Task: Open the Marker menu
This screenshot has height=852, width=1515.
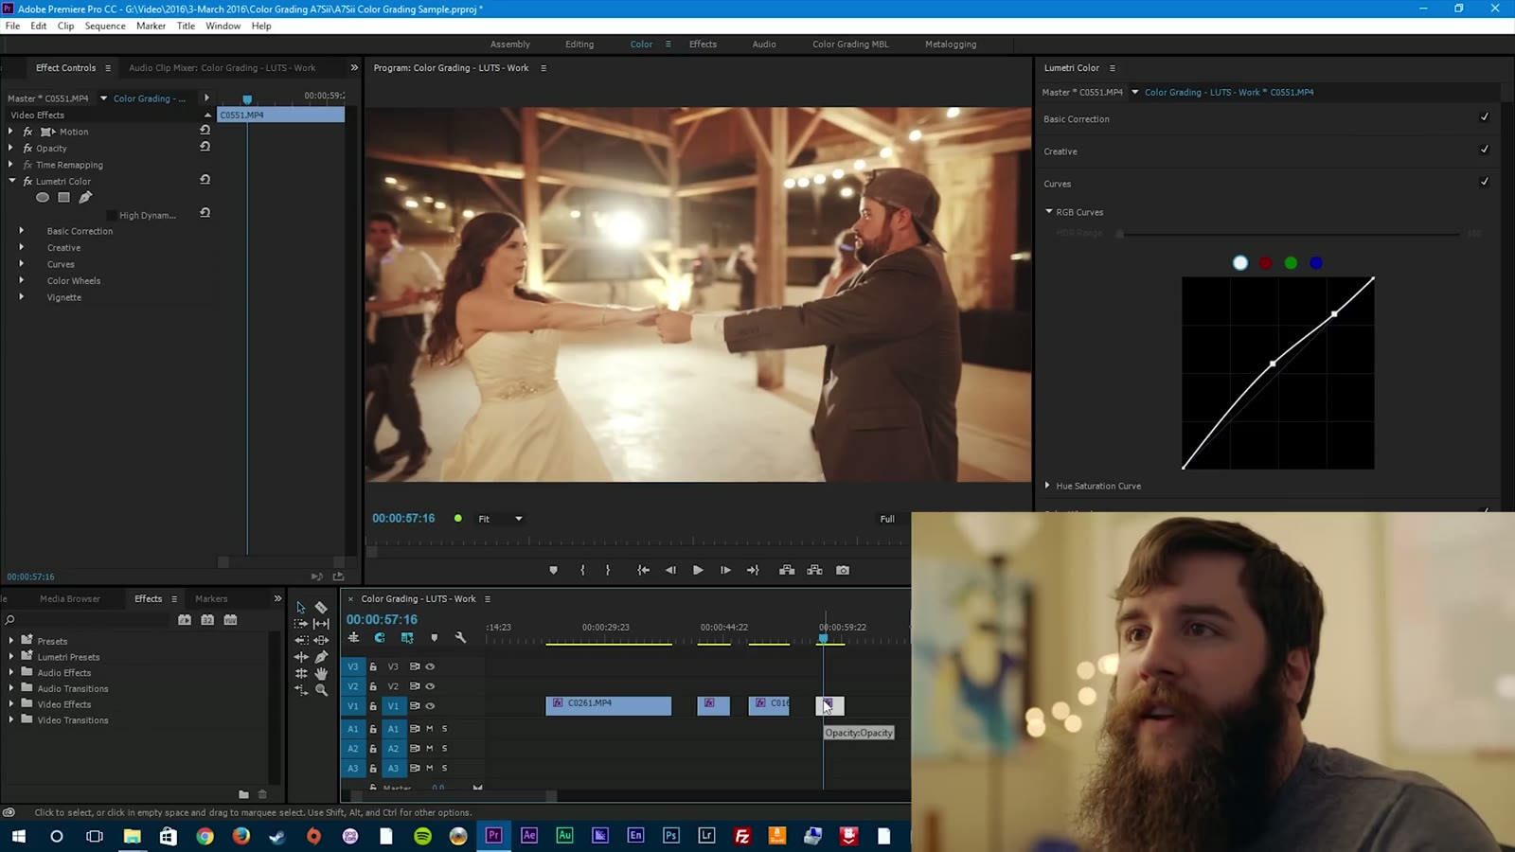Action: 151,26
